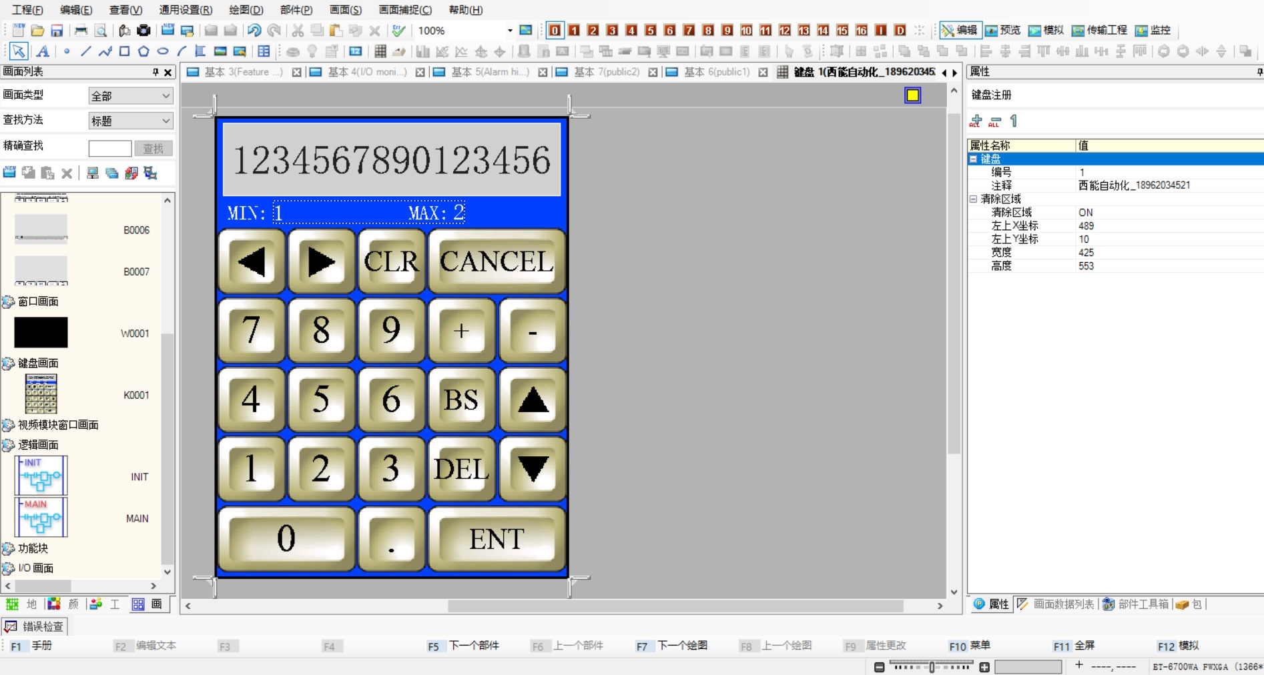This screenshot has height=675, width=1264.
Task: Click the yellow color square above the canvas
Action: (912, 95)
